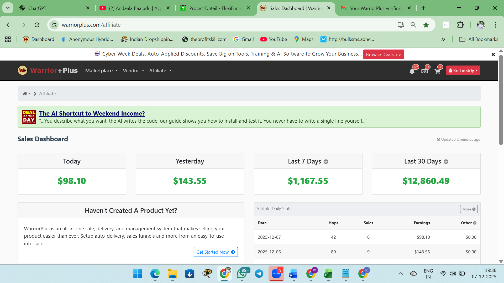Expand the Last 30 Days range selector
504x283 pixels.
[x=446, y=162]
